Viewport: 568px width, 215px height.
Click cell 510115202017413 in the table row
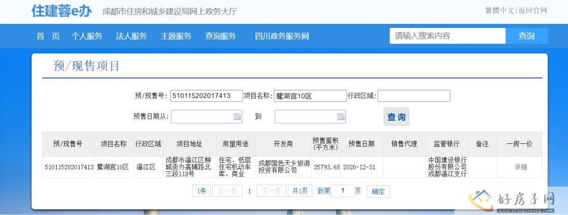coord(68,167)
